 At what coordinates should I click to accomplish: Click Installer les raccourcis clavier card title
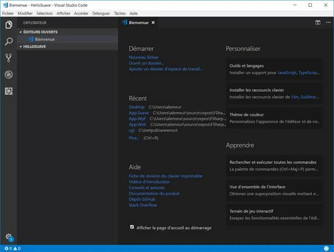pyautogui.click(x=257, y=90)
